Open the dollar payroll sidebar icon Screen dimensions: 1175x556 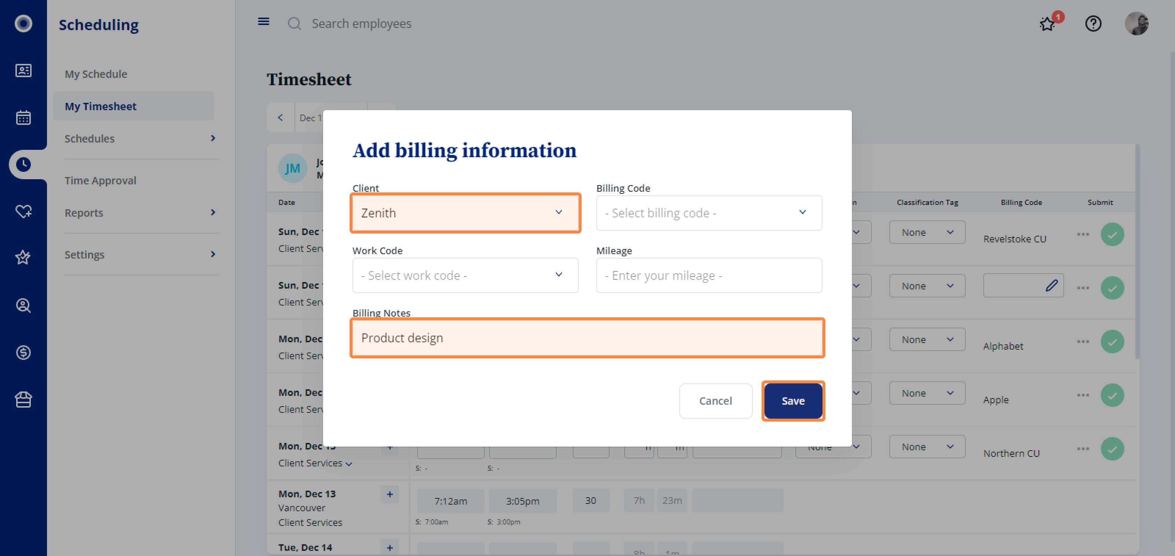[23, 353]
